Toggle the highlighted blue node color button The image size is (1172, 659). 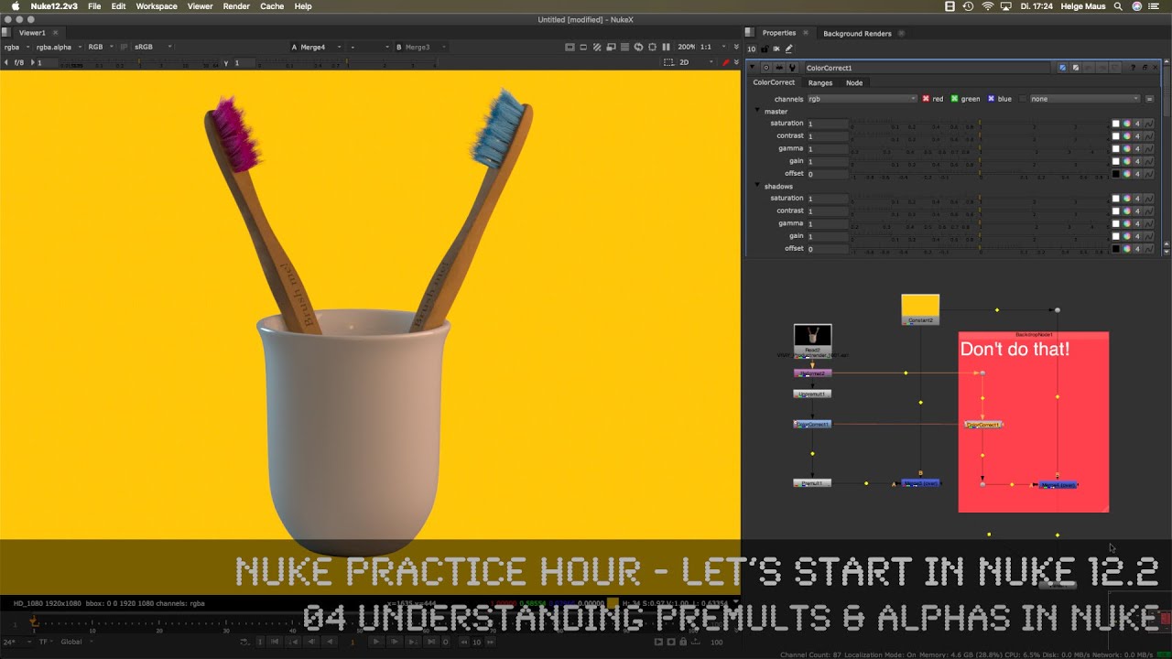coord(1062,68)
